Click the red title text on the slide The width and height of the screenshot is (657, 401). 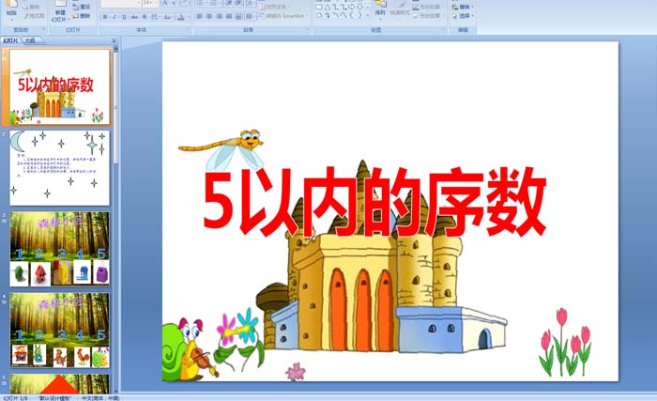[374, 203]
